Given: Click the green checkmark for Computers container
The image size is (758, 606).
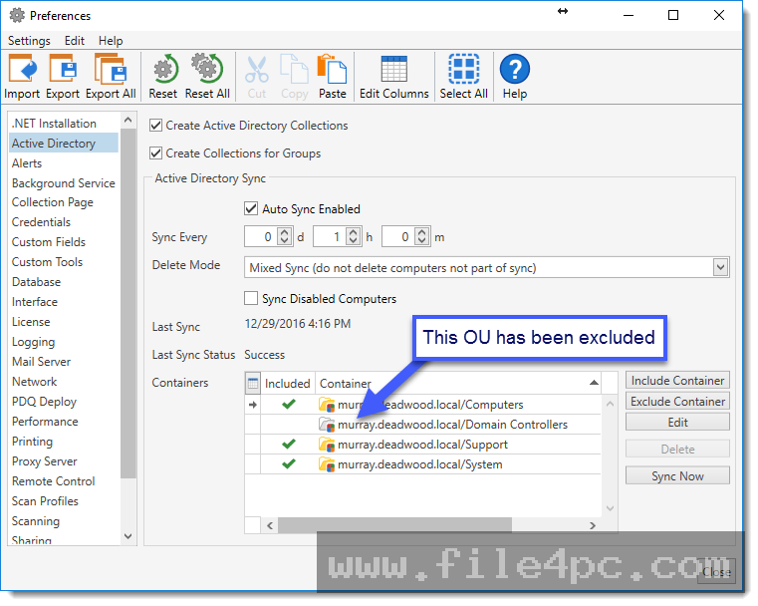Looking at the screenshot, I should [289, 404].
